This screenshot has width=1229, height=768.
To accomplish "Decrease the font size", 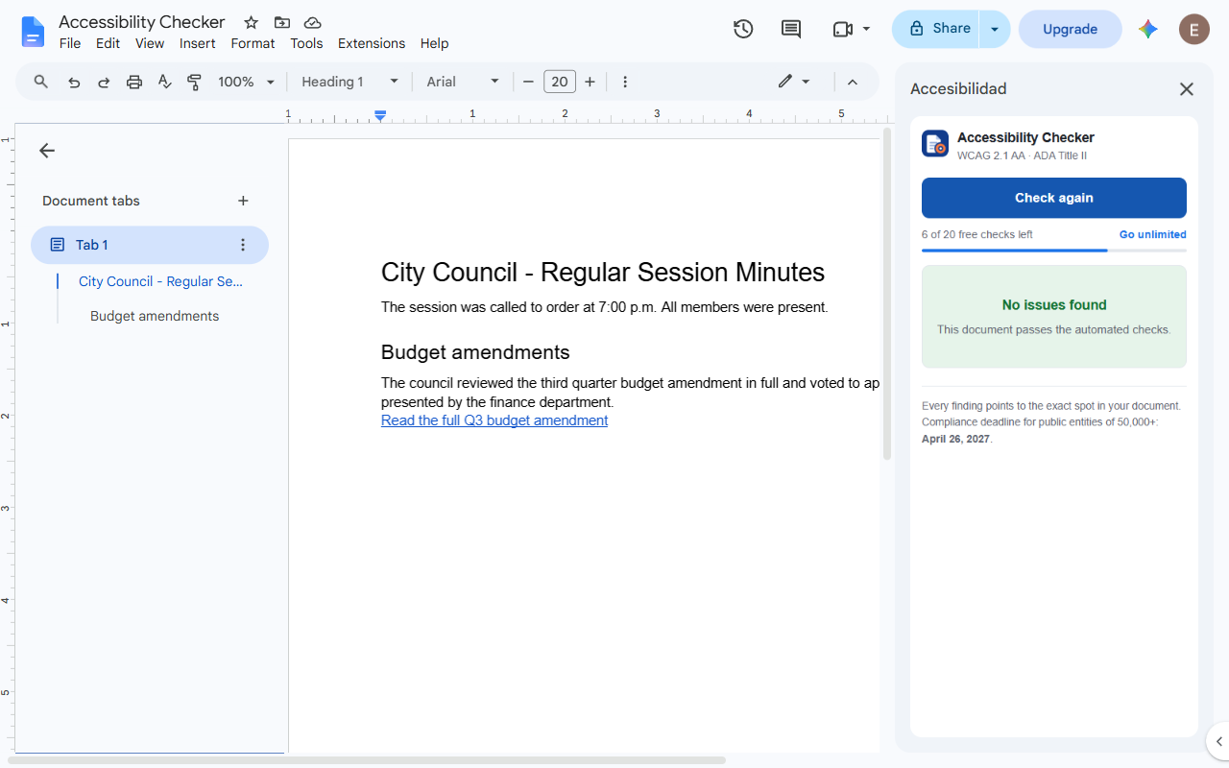I will coord(528,82).
